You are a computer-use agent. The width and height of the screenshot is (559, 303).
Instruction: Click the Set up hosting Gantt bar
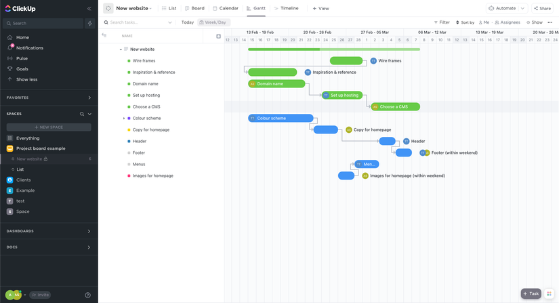[342, 95]
